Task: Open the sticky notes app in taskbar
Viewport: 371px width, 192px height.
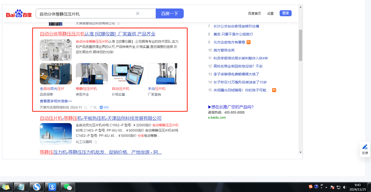Action: click(6, 187)
